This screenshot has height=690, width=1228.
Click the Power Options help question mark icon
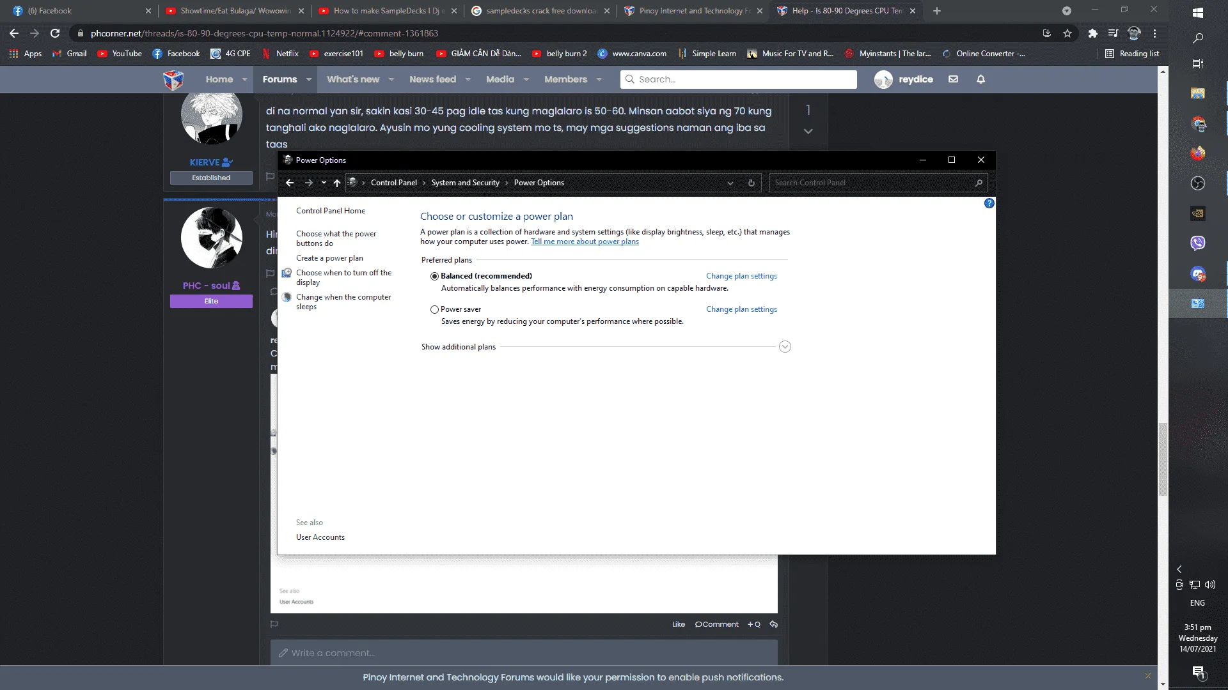click(989, 203)
